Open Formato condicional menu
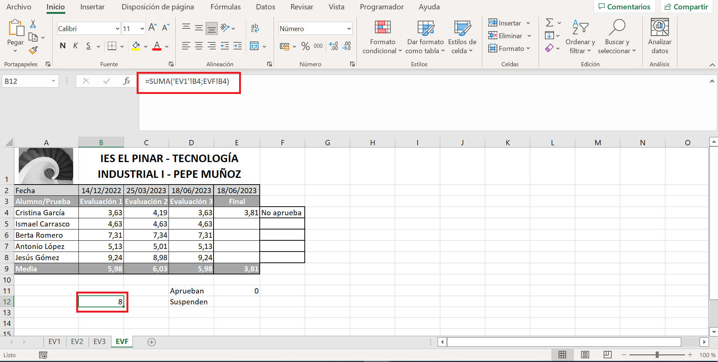Screen dimensions: 718x362 point(382,37)
